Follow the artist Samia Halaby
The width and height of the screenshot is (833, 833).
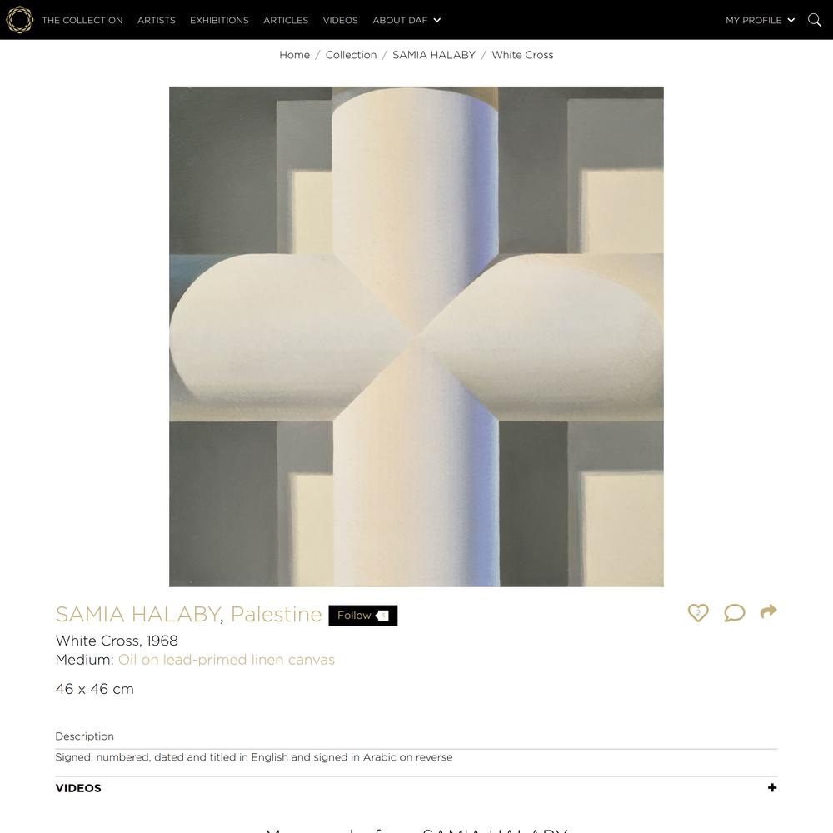coord(363,616)
